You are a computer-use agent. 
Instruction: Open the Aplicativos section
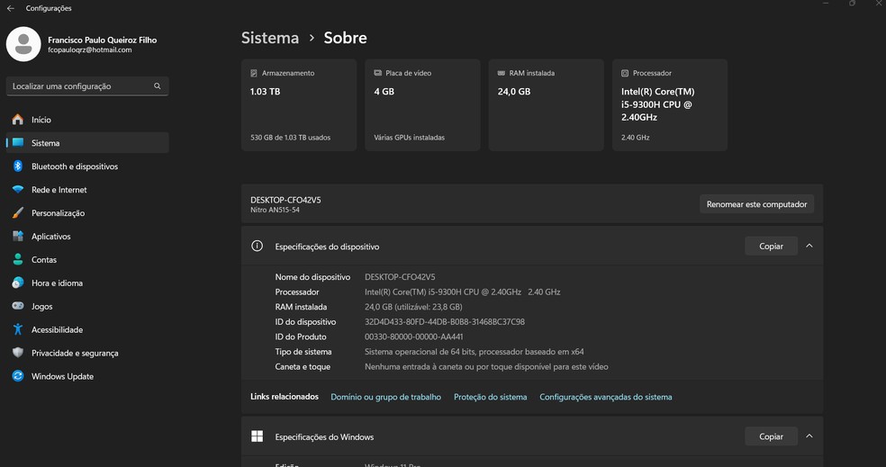[50, 237]
